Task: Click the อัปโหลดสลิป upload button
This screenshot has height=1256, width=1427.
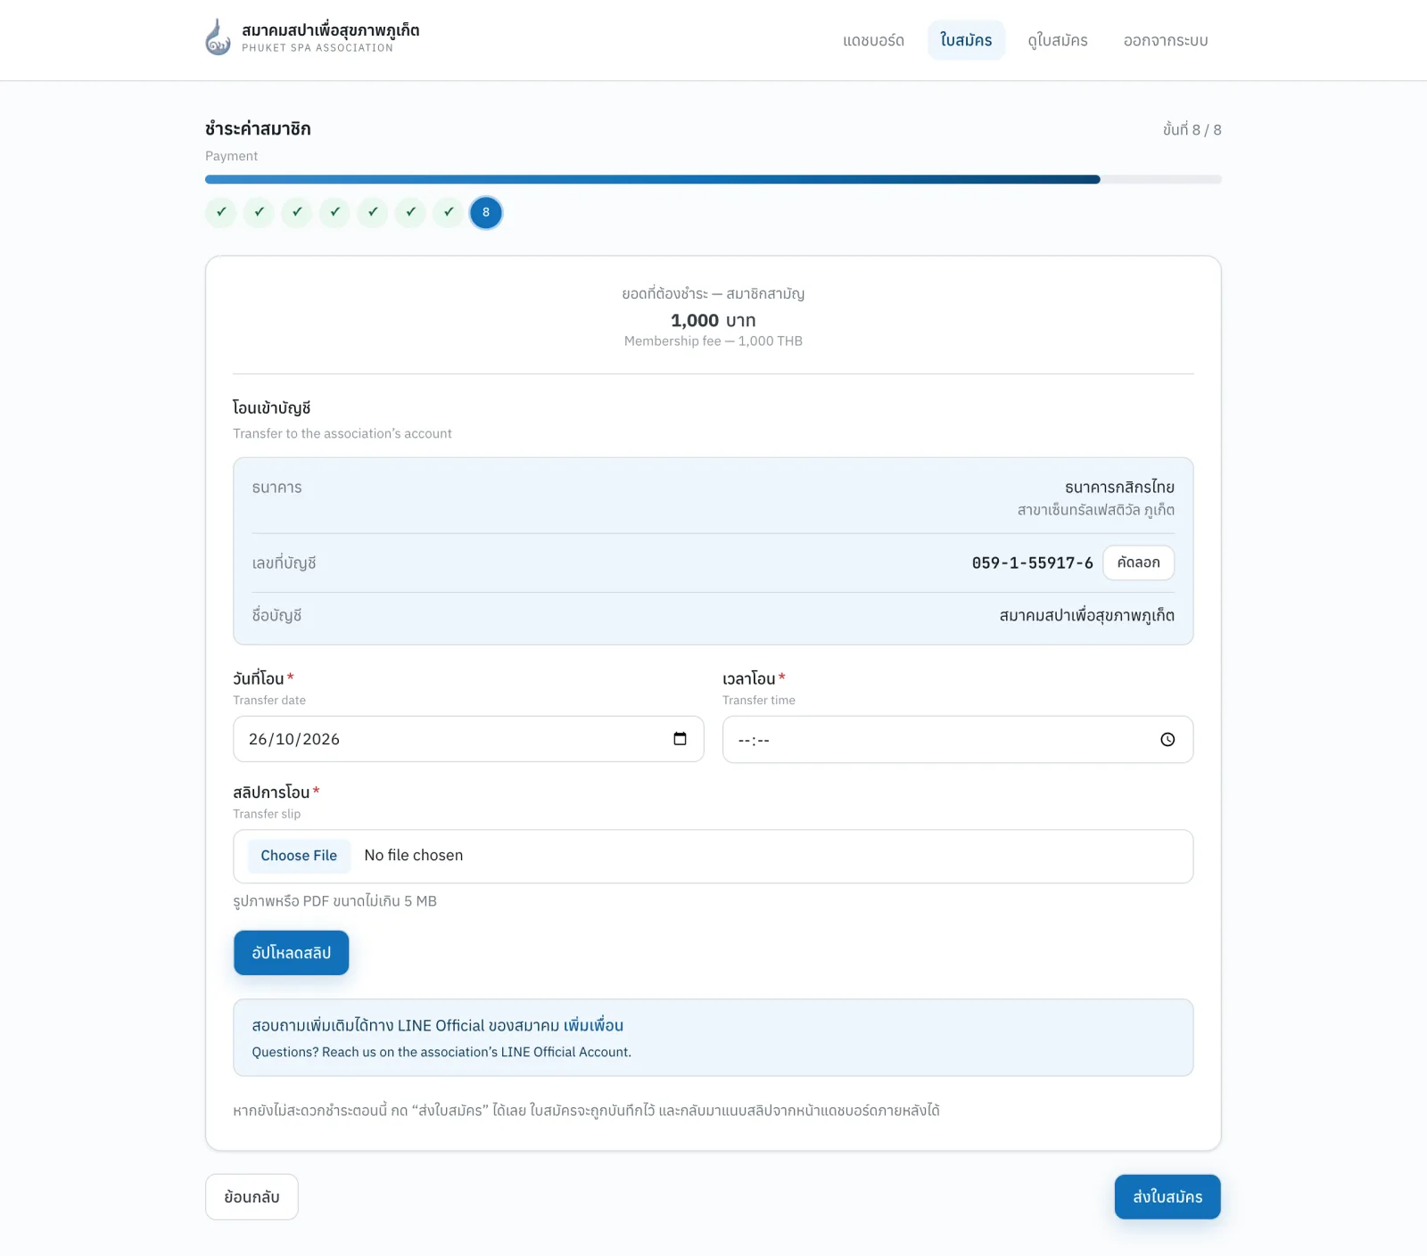Action: 292,953
